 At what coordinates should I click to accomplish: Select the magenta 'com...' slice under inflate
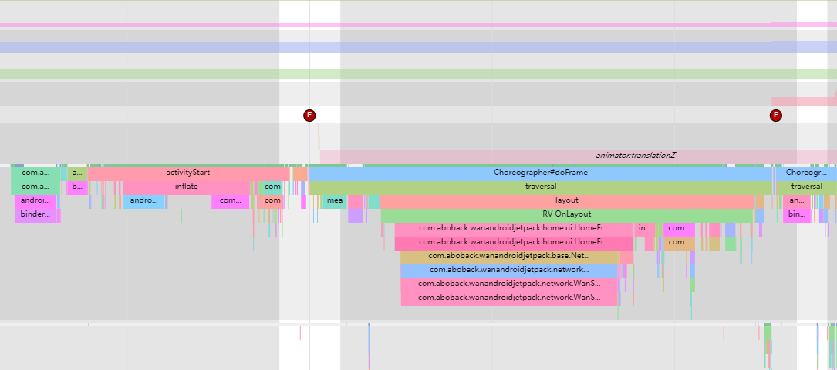coord(230,201)
